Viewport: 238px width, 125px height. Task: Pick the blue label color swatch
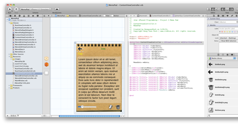[x=233, y=32]
